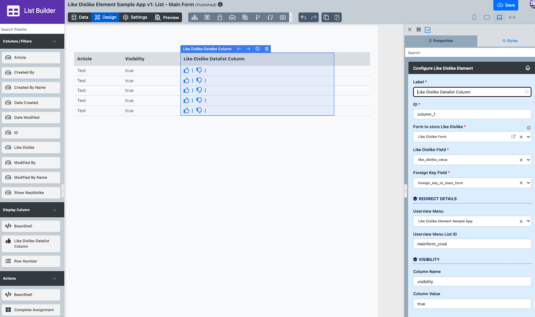The image size is (535, 317).
Task: Delete the column using trash icon
Action: coord(267,49)
